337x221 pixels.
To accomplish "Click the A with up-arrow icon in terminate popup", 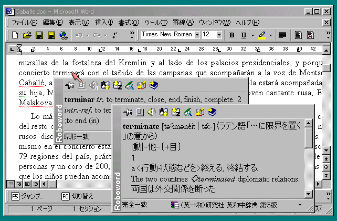I will [164, 112].
